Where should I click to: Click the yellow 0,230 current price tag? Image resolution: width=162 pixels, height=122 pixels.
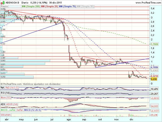154,79
